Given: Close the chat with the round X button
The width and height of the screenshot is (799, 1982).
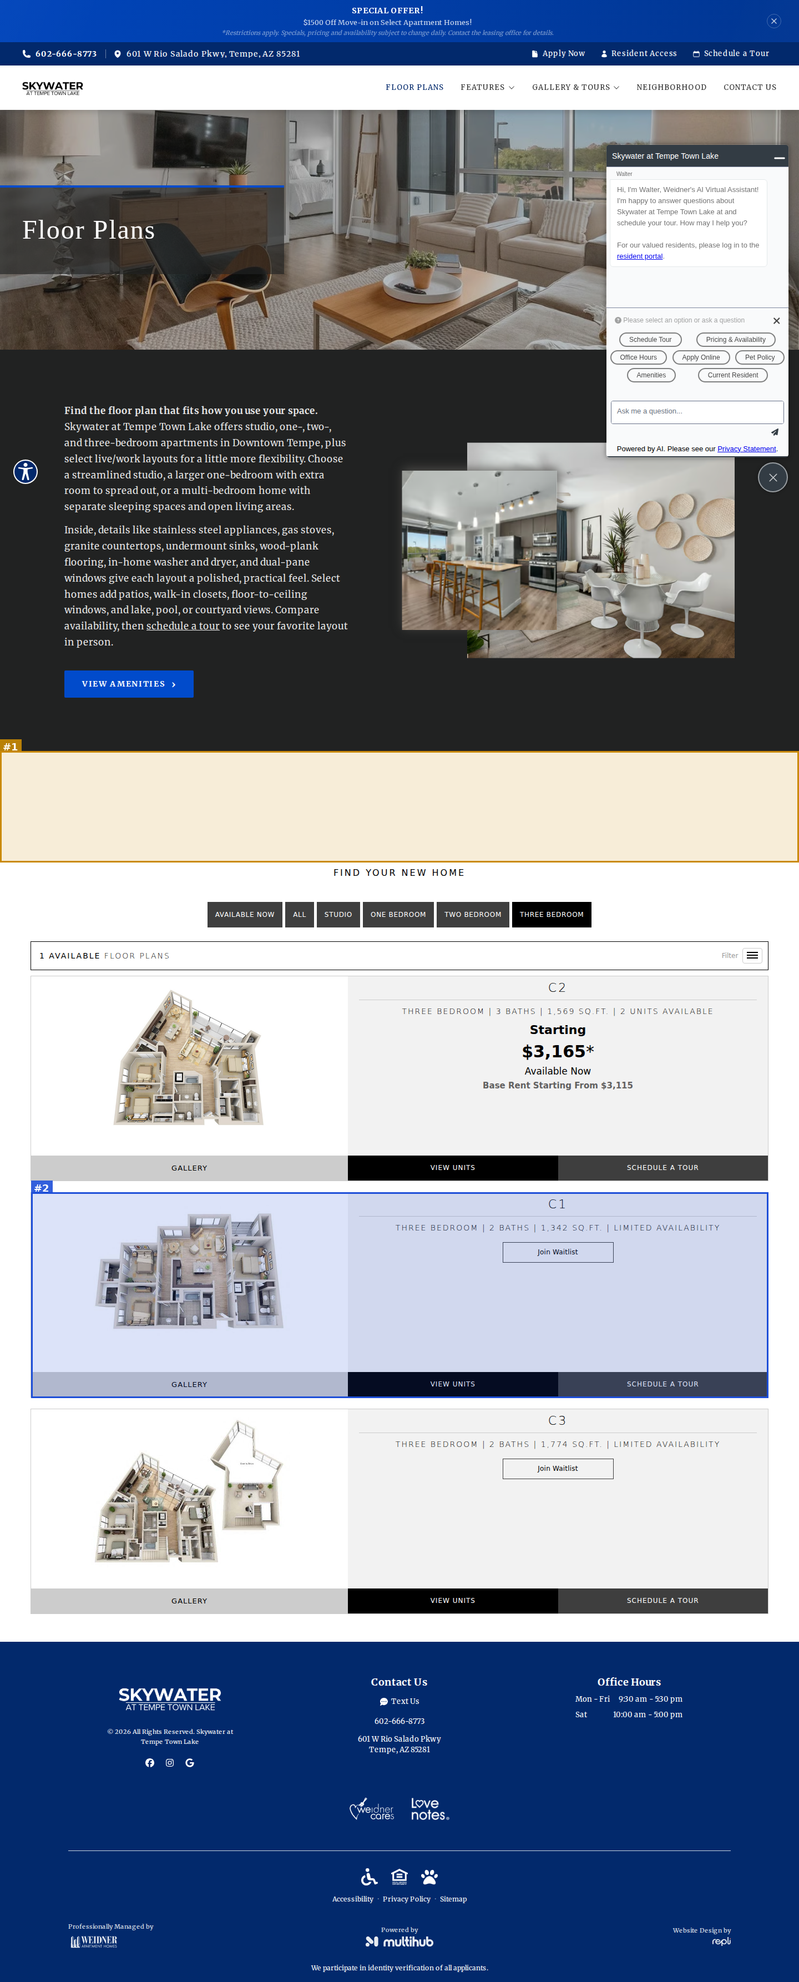Looking at the screenshot, I should click(772, 478).
